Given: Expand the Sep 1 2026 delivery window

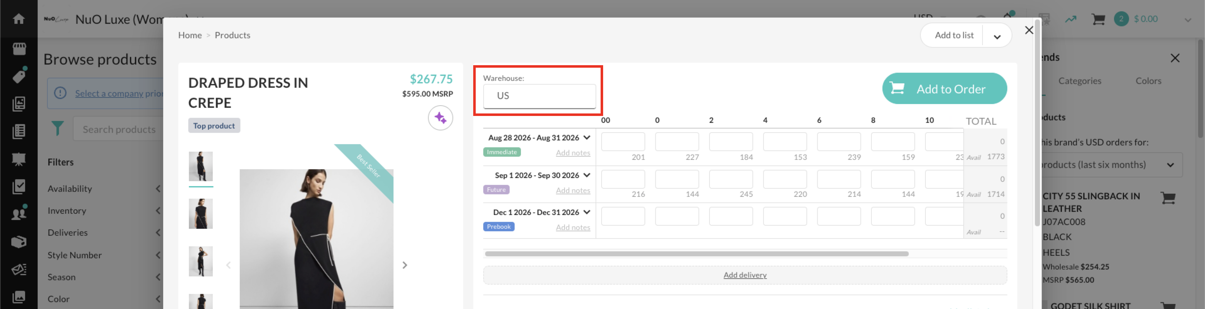Looking at the screenshot, I should [586, 175].
